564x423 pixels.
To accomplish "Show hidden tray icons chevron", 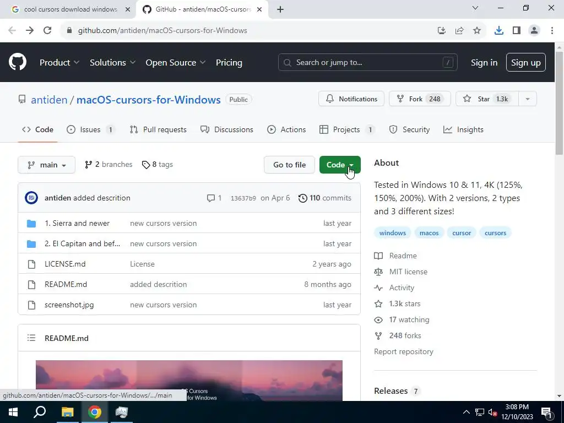I will (x=466, y=412).
